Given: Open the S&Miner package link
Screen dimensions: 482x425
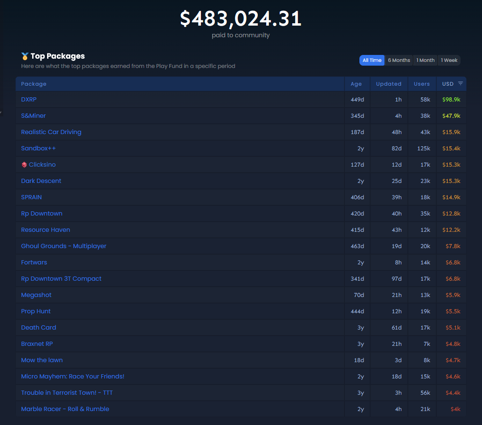Looking at the screenshot, I should tap(33, 116).
